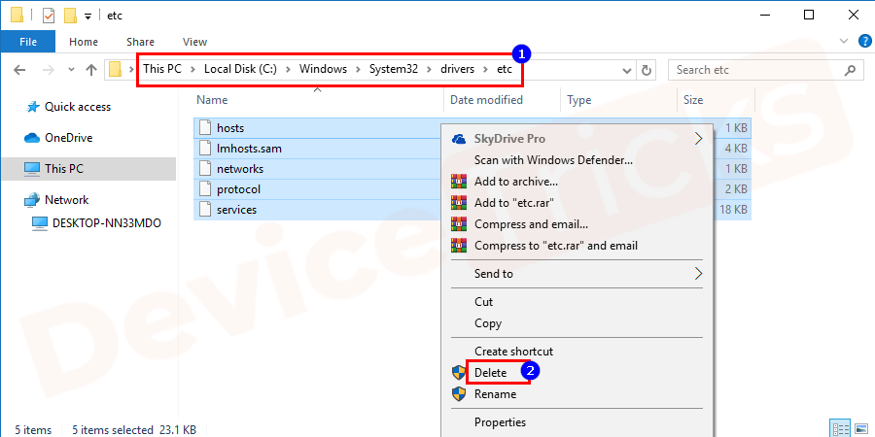Select Add to "etc.rar" menu entry
Viewport: 875px width, 437px height.
click(515, 203)
